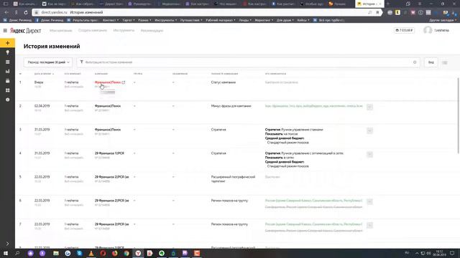Viewport: 460px width, 258px height.
Task: Open the Период: последние 30 дней dropdown
Action: coord(48,62)
